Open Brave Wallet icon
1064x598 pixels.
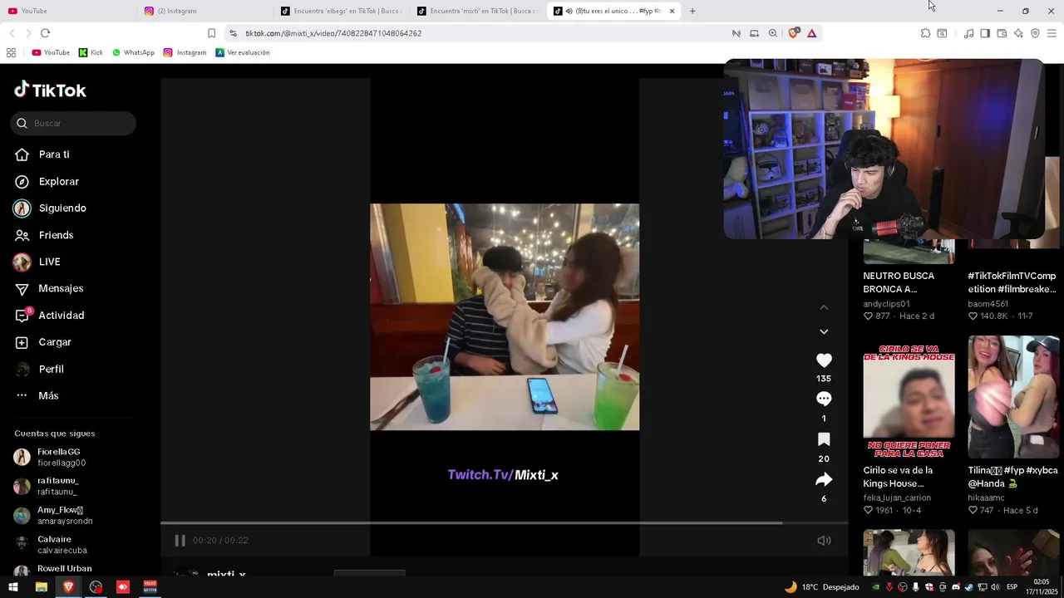click(x=1002, y=33)
